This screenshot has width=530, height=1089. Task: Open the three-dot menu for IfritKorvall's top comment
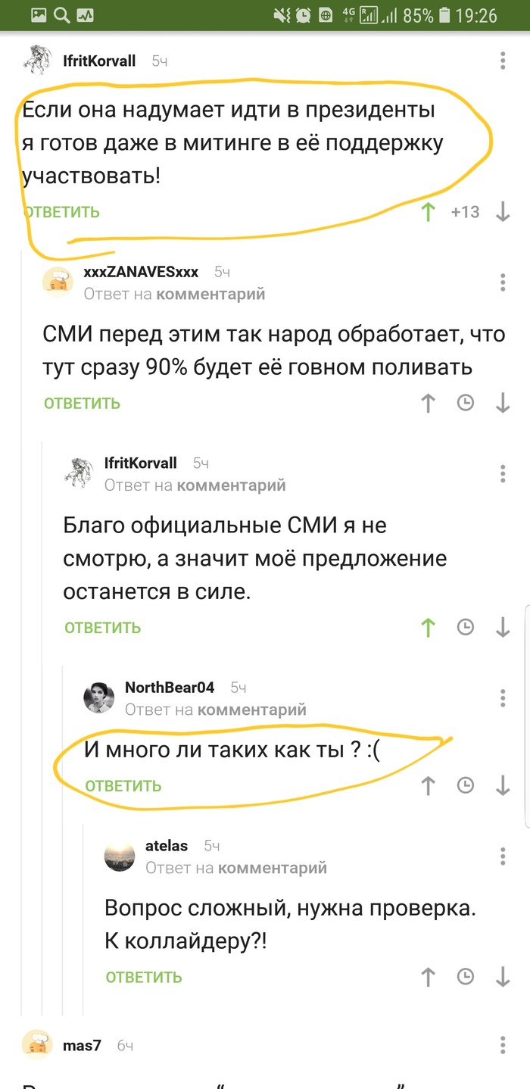click(503, 61)
